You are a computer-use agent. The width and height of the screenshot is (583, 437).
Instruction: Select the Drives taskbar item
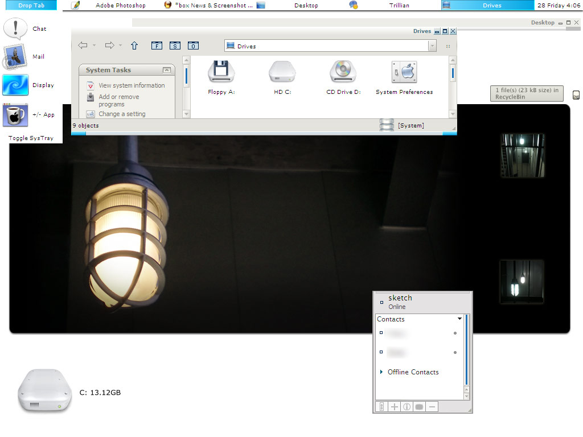[x=487, y=5]
